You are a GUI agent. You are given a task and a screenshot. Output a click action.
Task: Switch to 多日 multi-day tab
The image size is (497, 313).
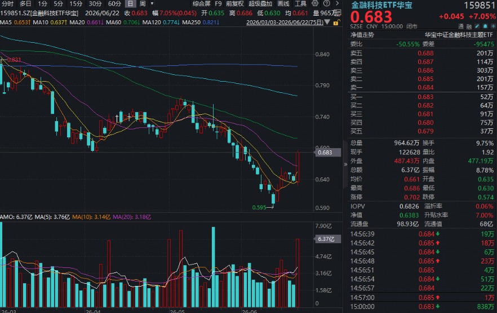tap(25, 4)
